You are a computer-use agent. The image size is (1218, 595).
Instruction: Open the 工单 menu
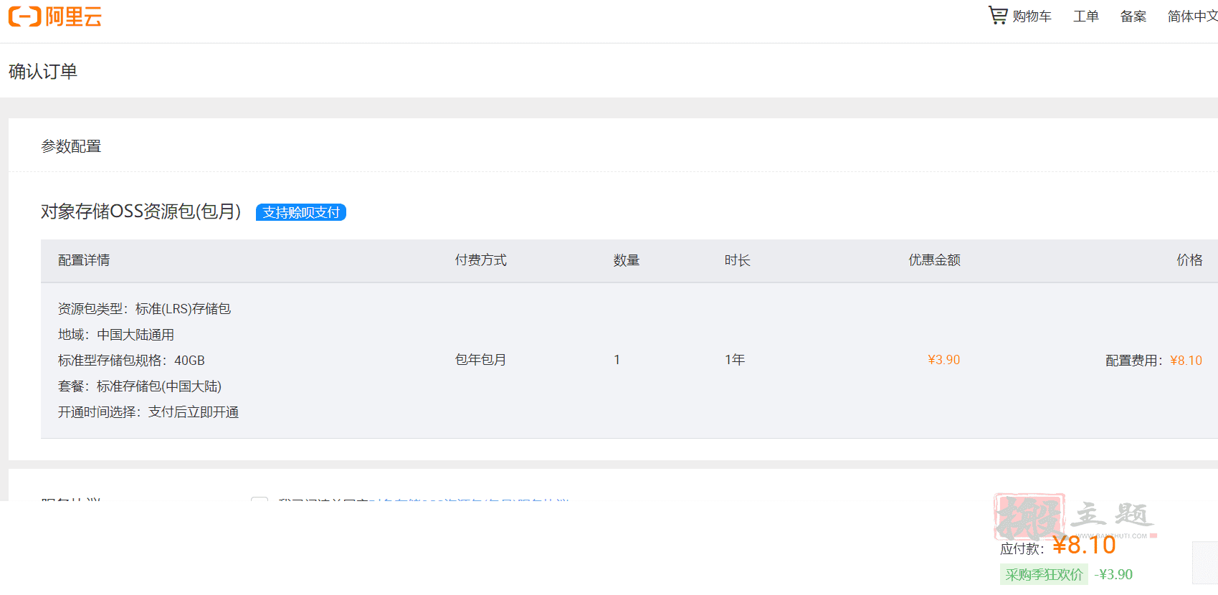tap(1085, 16)
